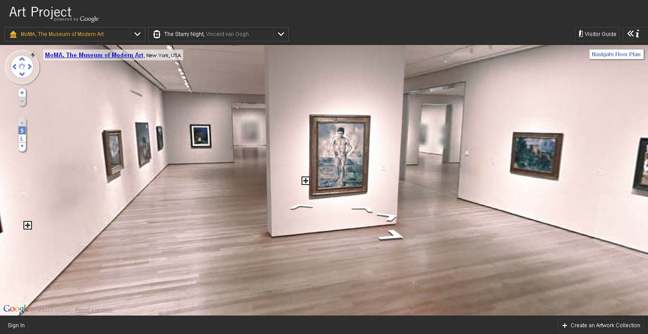
Task: Click the Google logo in the street view
Action: (x=17, y=309)
